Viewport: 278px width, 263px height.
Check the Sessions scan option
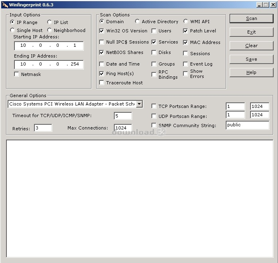pyautogui.click(x=185, y=54)
